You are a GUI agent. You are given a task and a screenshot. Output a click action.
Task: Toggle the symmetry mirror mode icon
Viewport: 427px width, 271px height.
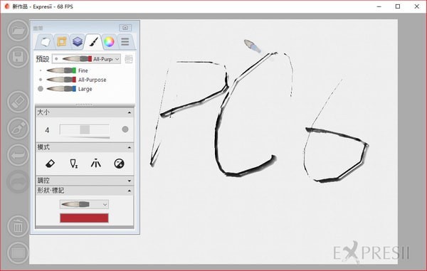pos(96,164)
